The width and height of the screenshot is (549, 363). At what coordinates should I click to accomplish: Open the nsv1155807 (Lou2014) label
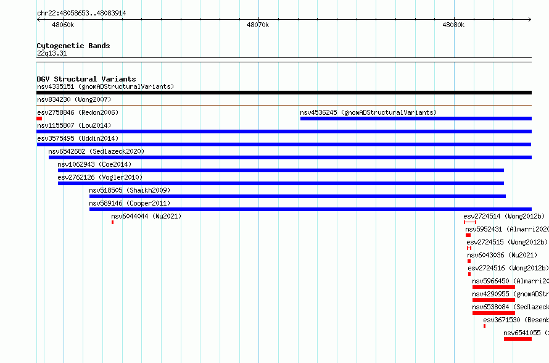point(74,125)
